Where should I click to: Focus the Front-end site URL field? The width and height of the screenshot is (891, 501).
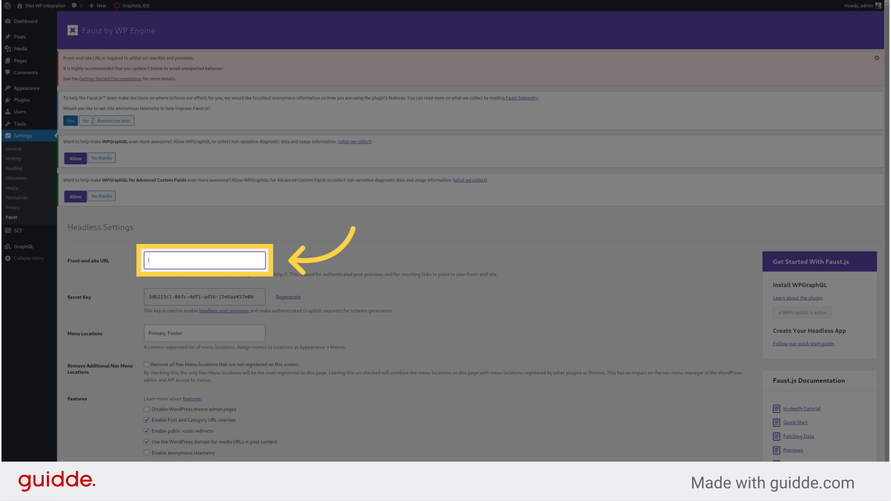pos(205,260)
